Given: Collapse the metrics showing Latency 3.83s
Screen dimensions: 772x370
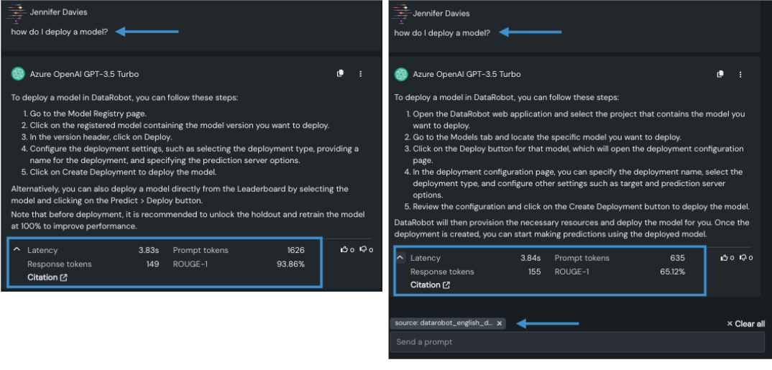Looking at the screenshot, I should pyautogui.click(x=17, y=250).
